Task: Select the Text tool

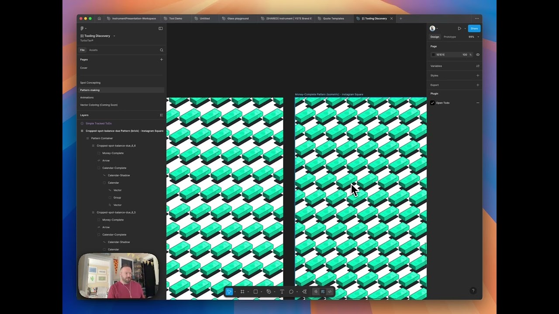Action: 282,292
